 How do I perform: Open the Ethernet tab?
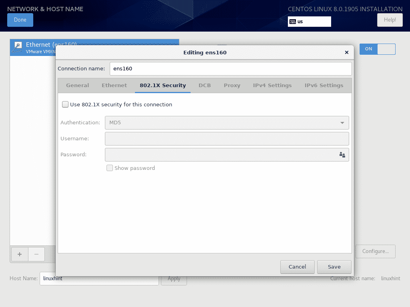[114, 86]
